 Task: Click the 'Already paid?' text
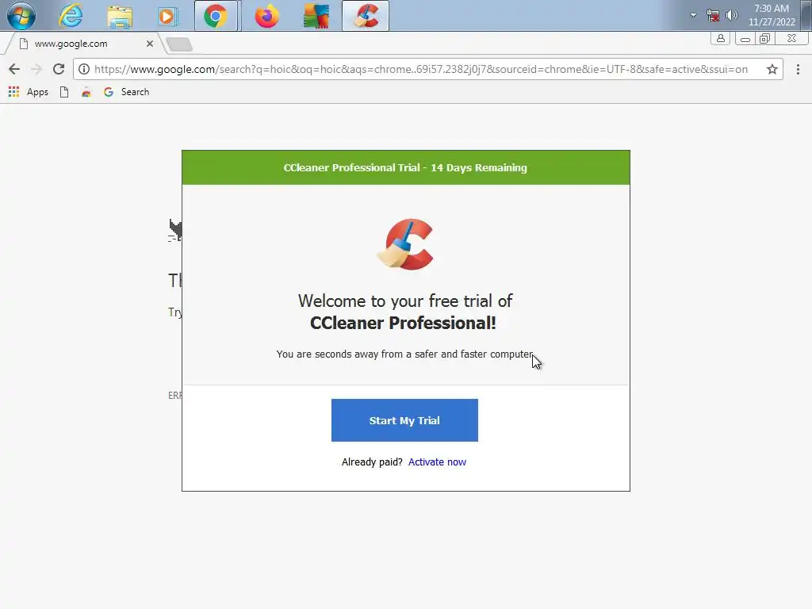pos(372,462)
